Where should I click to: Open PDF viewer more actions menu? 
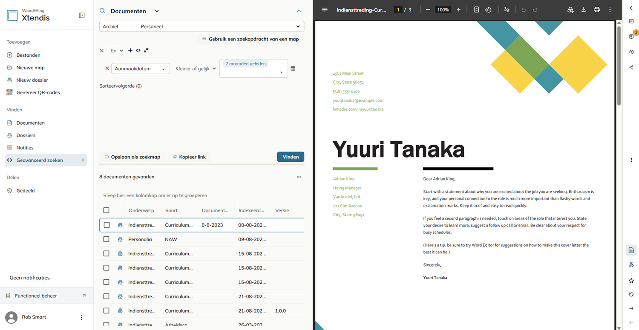click(610, 9)
